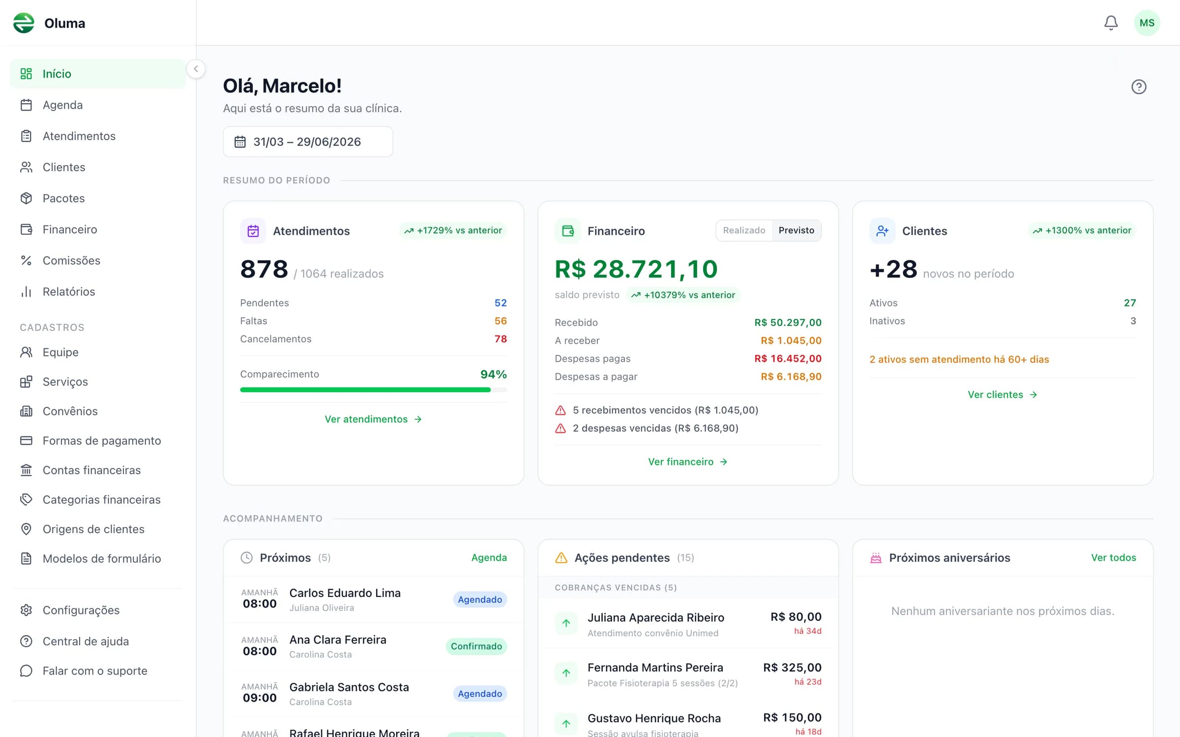Click Confirmado badge for Ana Clara Ferreira

tap(476, 647)
